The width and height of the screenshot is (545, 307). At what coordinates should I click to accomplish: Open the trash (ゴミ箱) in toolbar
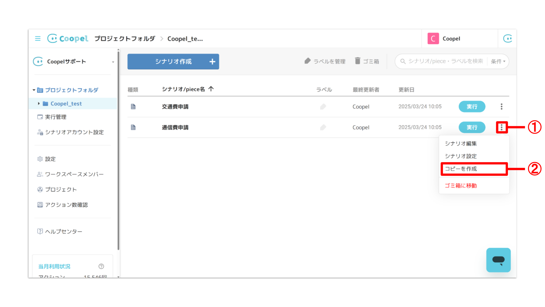367,61
